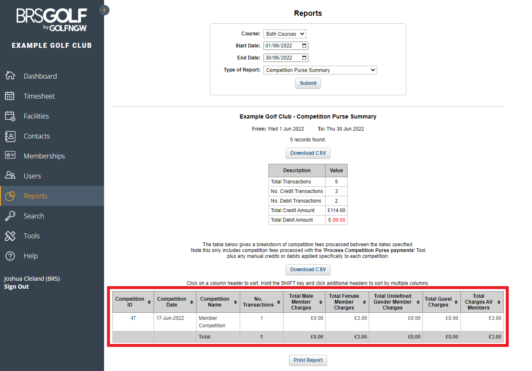Open the End Date calendar picker icon
Screen dimensions: 532x371
[304, 58]
